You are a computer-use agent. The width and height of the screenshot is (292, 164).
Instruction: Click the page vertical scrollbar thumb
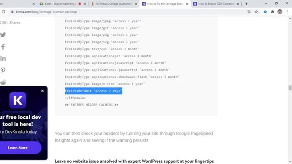click(290, 88)
